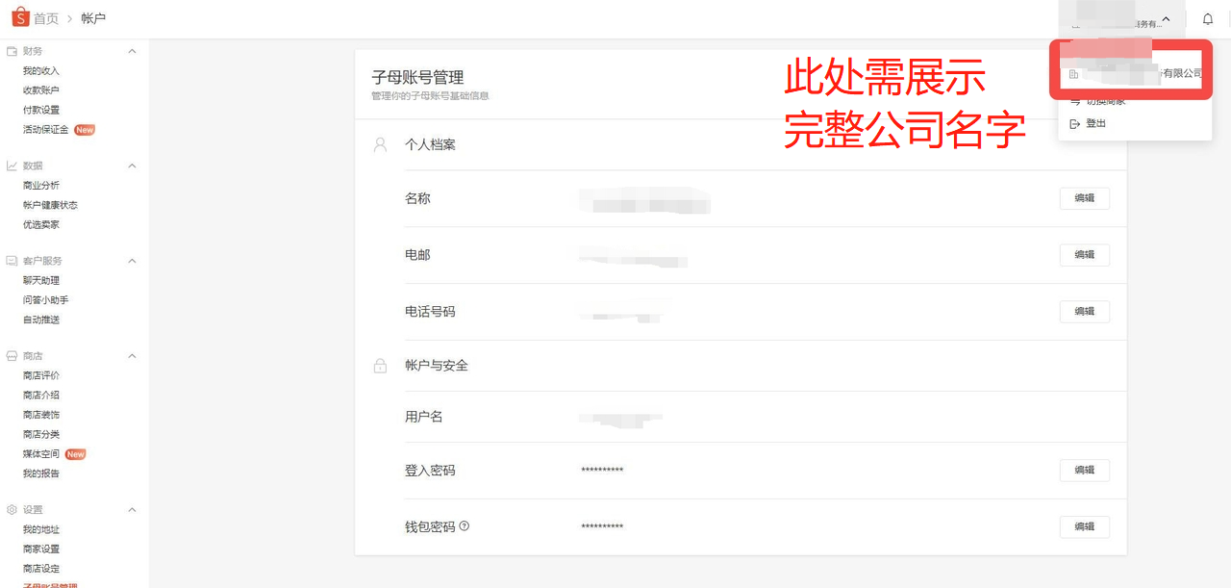The width and height of the screenshot is (1231, 588).
Task: Collapse the 财务 section chevron
Action: tap(133, 51)
